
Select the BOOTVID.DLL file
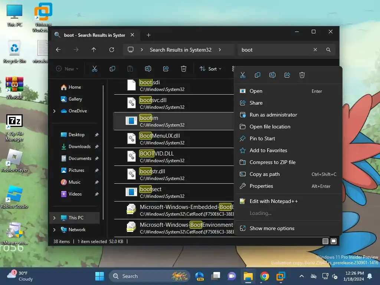point(174,157)
